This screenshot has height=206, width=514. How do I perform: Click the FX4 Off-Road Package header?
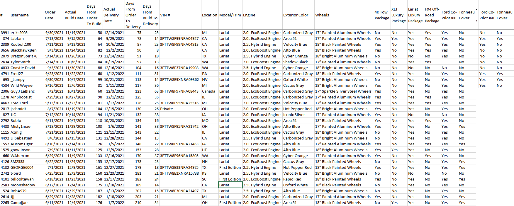point(432,15)
